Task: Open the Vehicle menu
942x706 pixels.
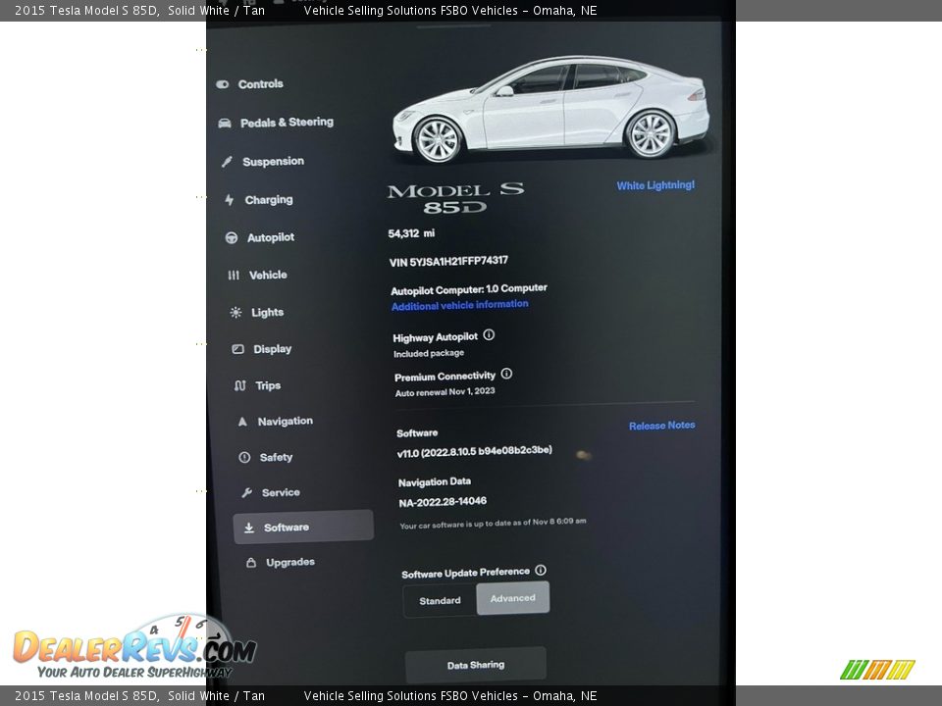Action: [x=268, y=275]
